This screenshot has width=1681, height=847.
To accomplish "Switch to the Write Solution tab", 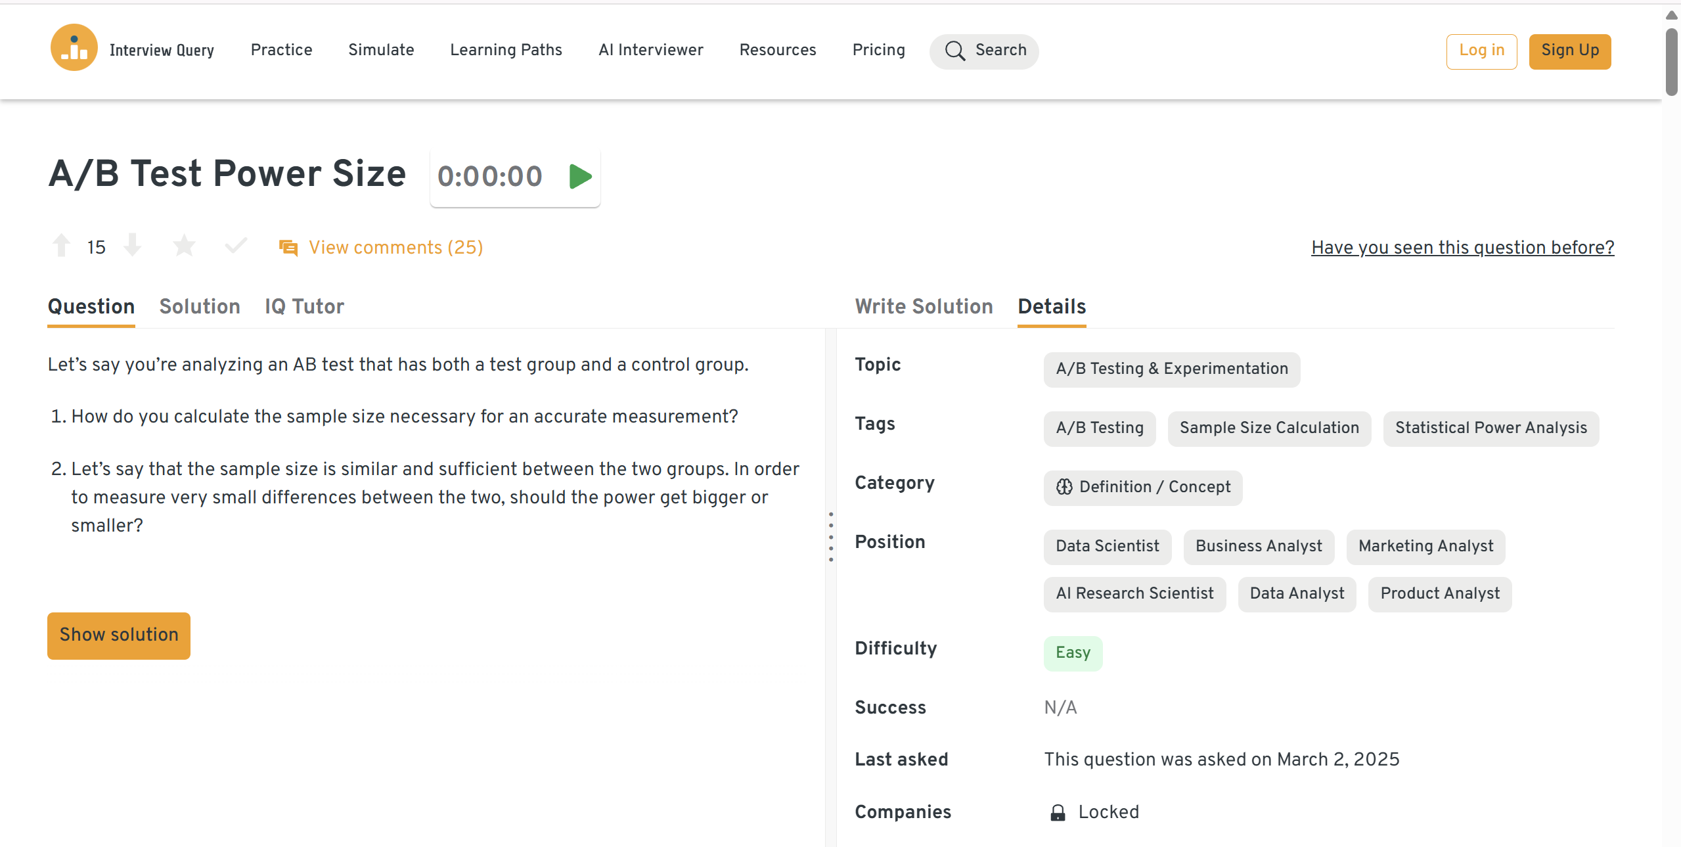I will [x=924, y=306].
